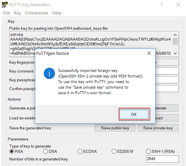The height and width of the screenshot is (166, 186).
Task: Select the ED25519 key type
Action: click(114, 151)
